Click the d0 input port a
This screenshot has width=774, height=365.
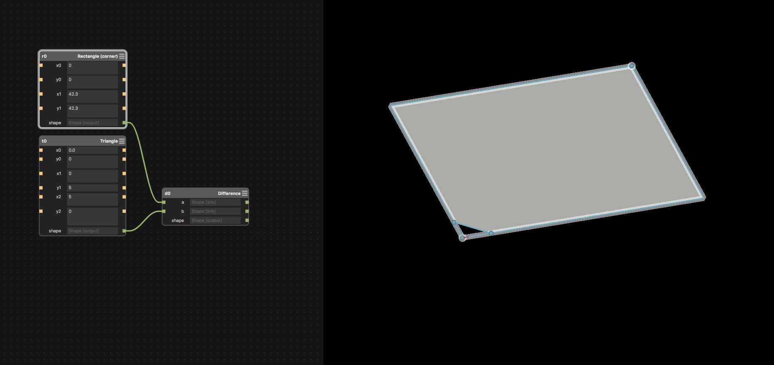click(164, 202)
